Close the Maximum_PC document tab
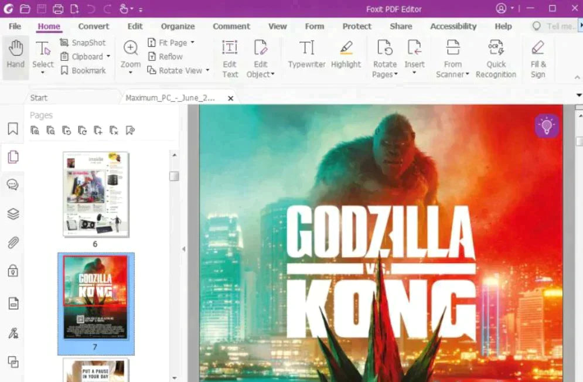583x382 pixels. 230,98
